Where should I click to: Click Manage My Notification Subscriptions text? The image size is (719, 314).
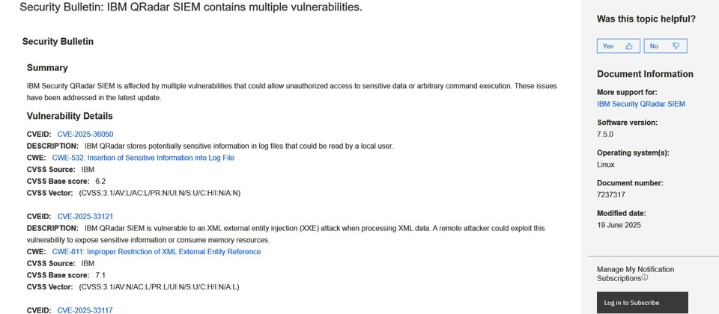point(636,274)
